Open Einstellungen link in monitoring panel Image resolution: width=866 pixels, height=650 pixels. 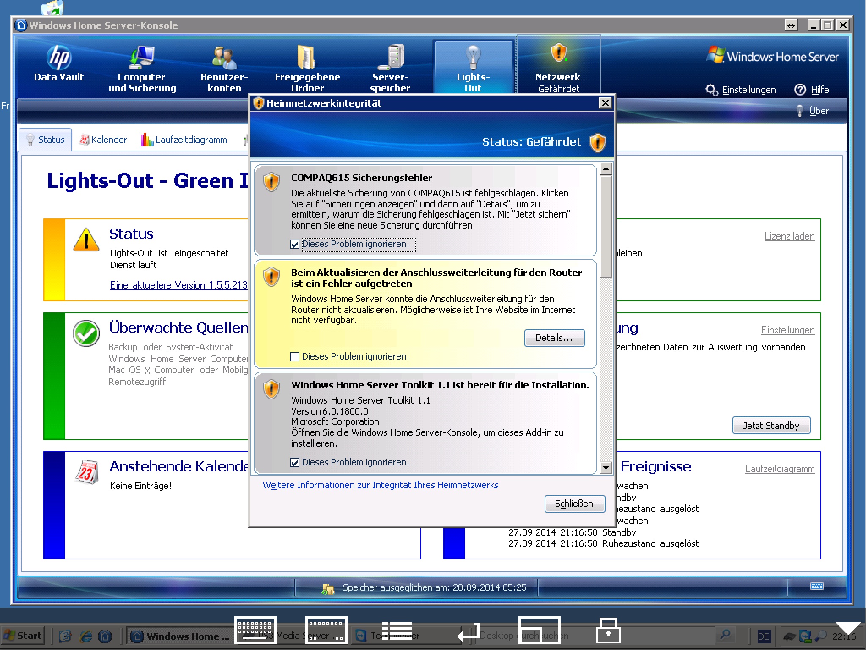(788, 330)
